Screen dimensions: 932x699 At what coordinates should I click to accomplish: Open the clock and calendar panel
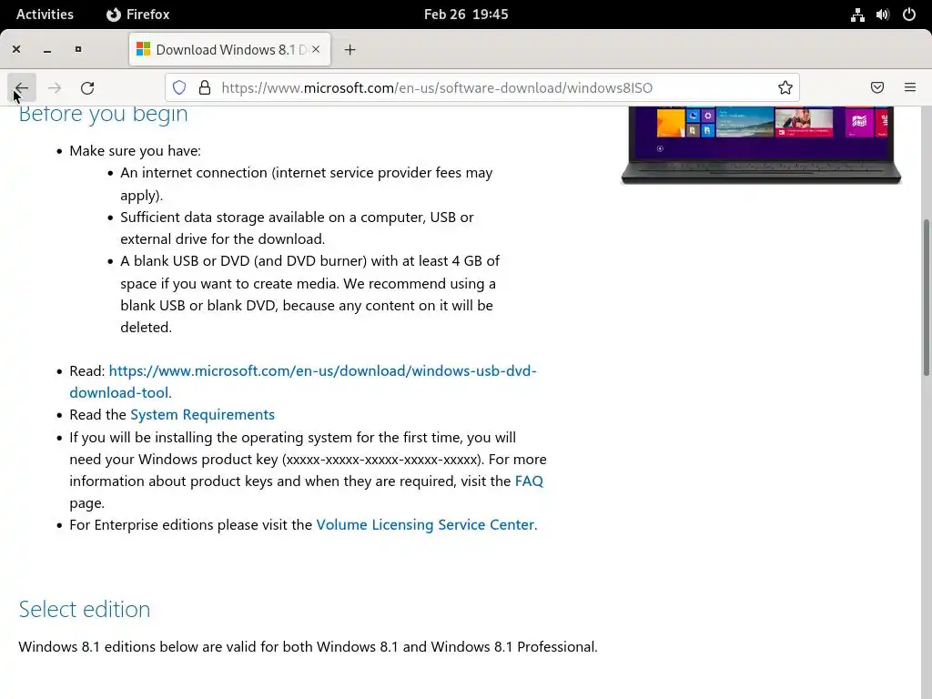tap(466, 15)
